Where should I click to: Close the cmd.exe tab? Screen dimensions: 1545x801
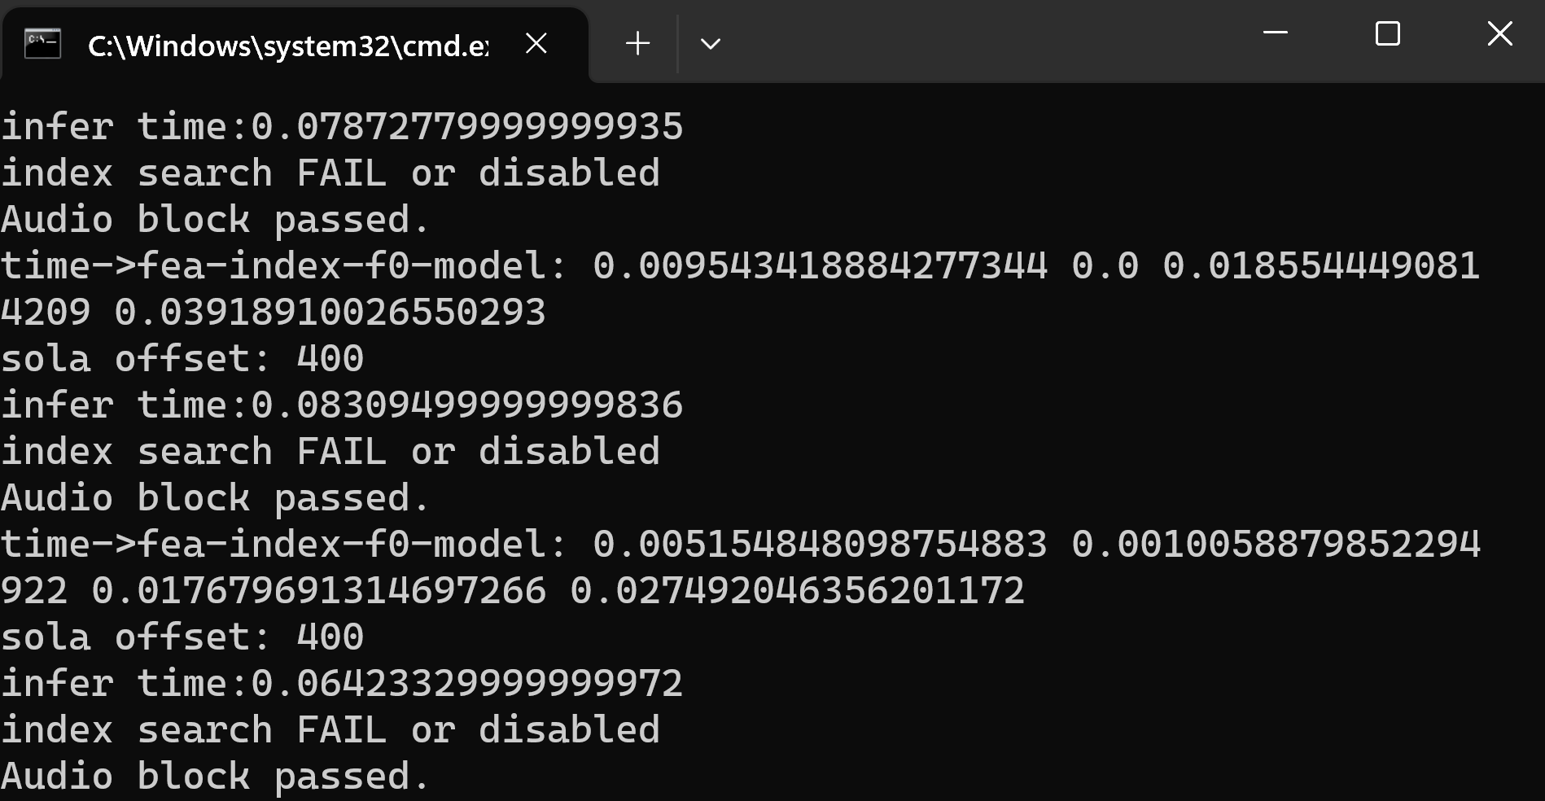536,43
